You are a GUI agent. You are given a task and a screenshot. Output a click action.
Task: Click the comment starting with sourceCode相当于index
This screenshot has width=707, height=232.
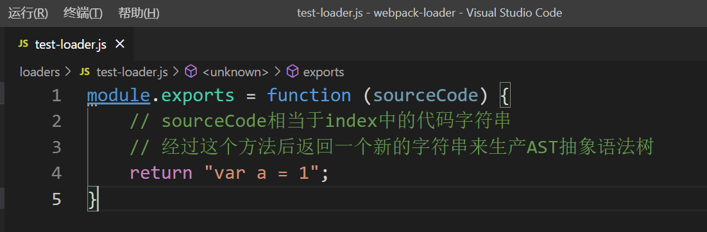coord(320,122)
